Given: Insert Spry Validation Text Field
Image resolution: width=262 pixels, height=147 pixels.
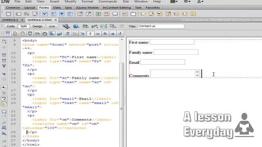Looking at the screenshot, I should [x=143, y=14].
